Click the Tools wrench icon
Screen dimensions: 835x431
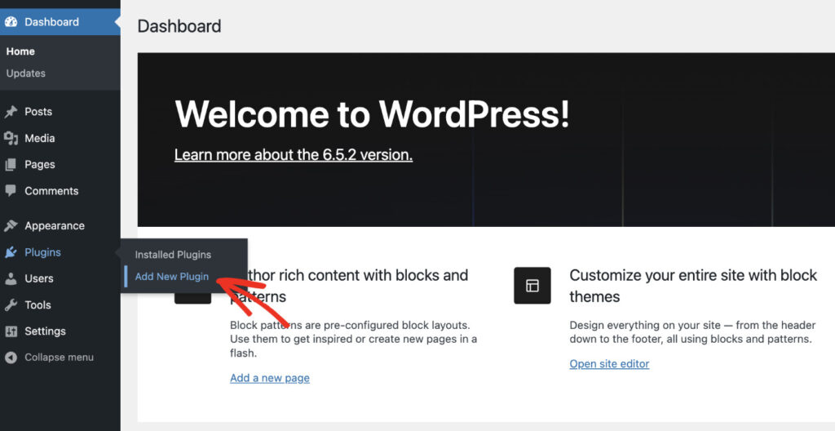click(x=11, y=305)
